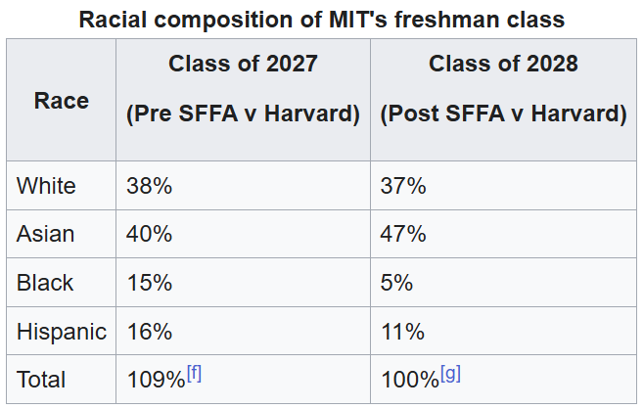Click the 15% Black cell
This screenshot has width=644, height=409.
(x=243, y=283)
